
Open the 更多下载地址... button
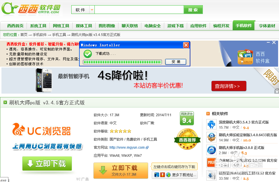tap(175, 175)
